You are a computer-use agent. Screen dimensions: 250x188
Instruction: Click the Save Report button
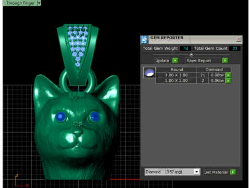pyautogui.click(x=204, y=61)
